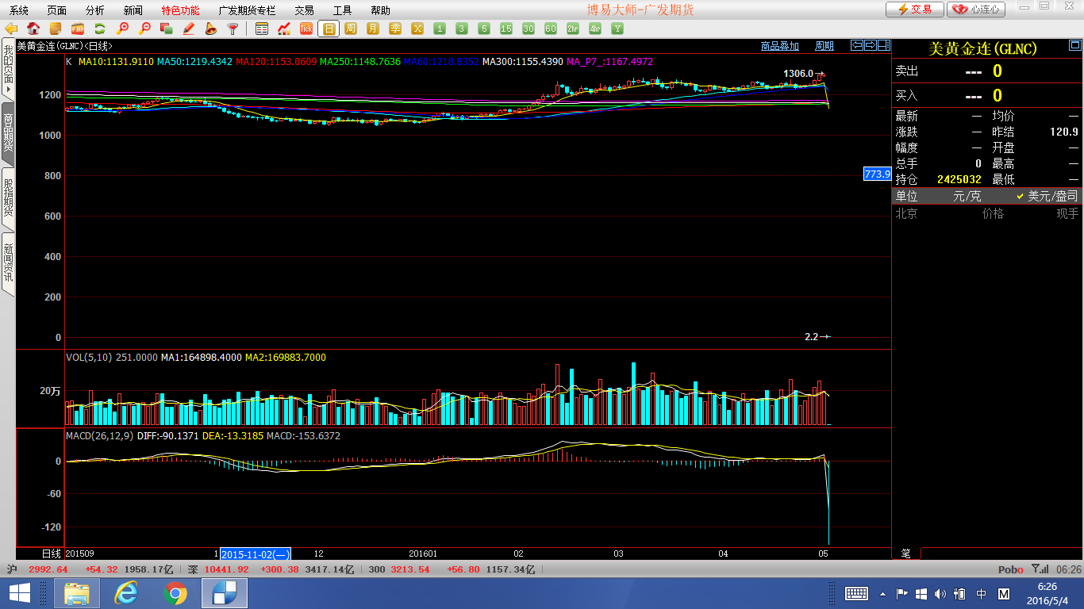Click the 交易 trade button

914,10
